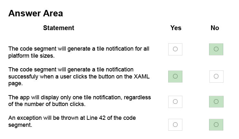239x139 pixels.
Task: Pick No for exception at Line 42 statement
Action: [216, 125]
